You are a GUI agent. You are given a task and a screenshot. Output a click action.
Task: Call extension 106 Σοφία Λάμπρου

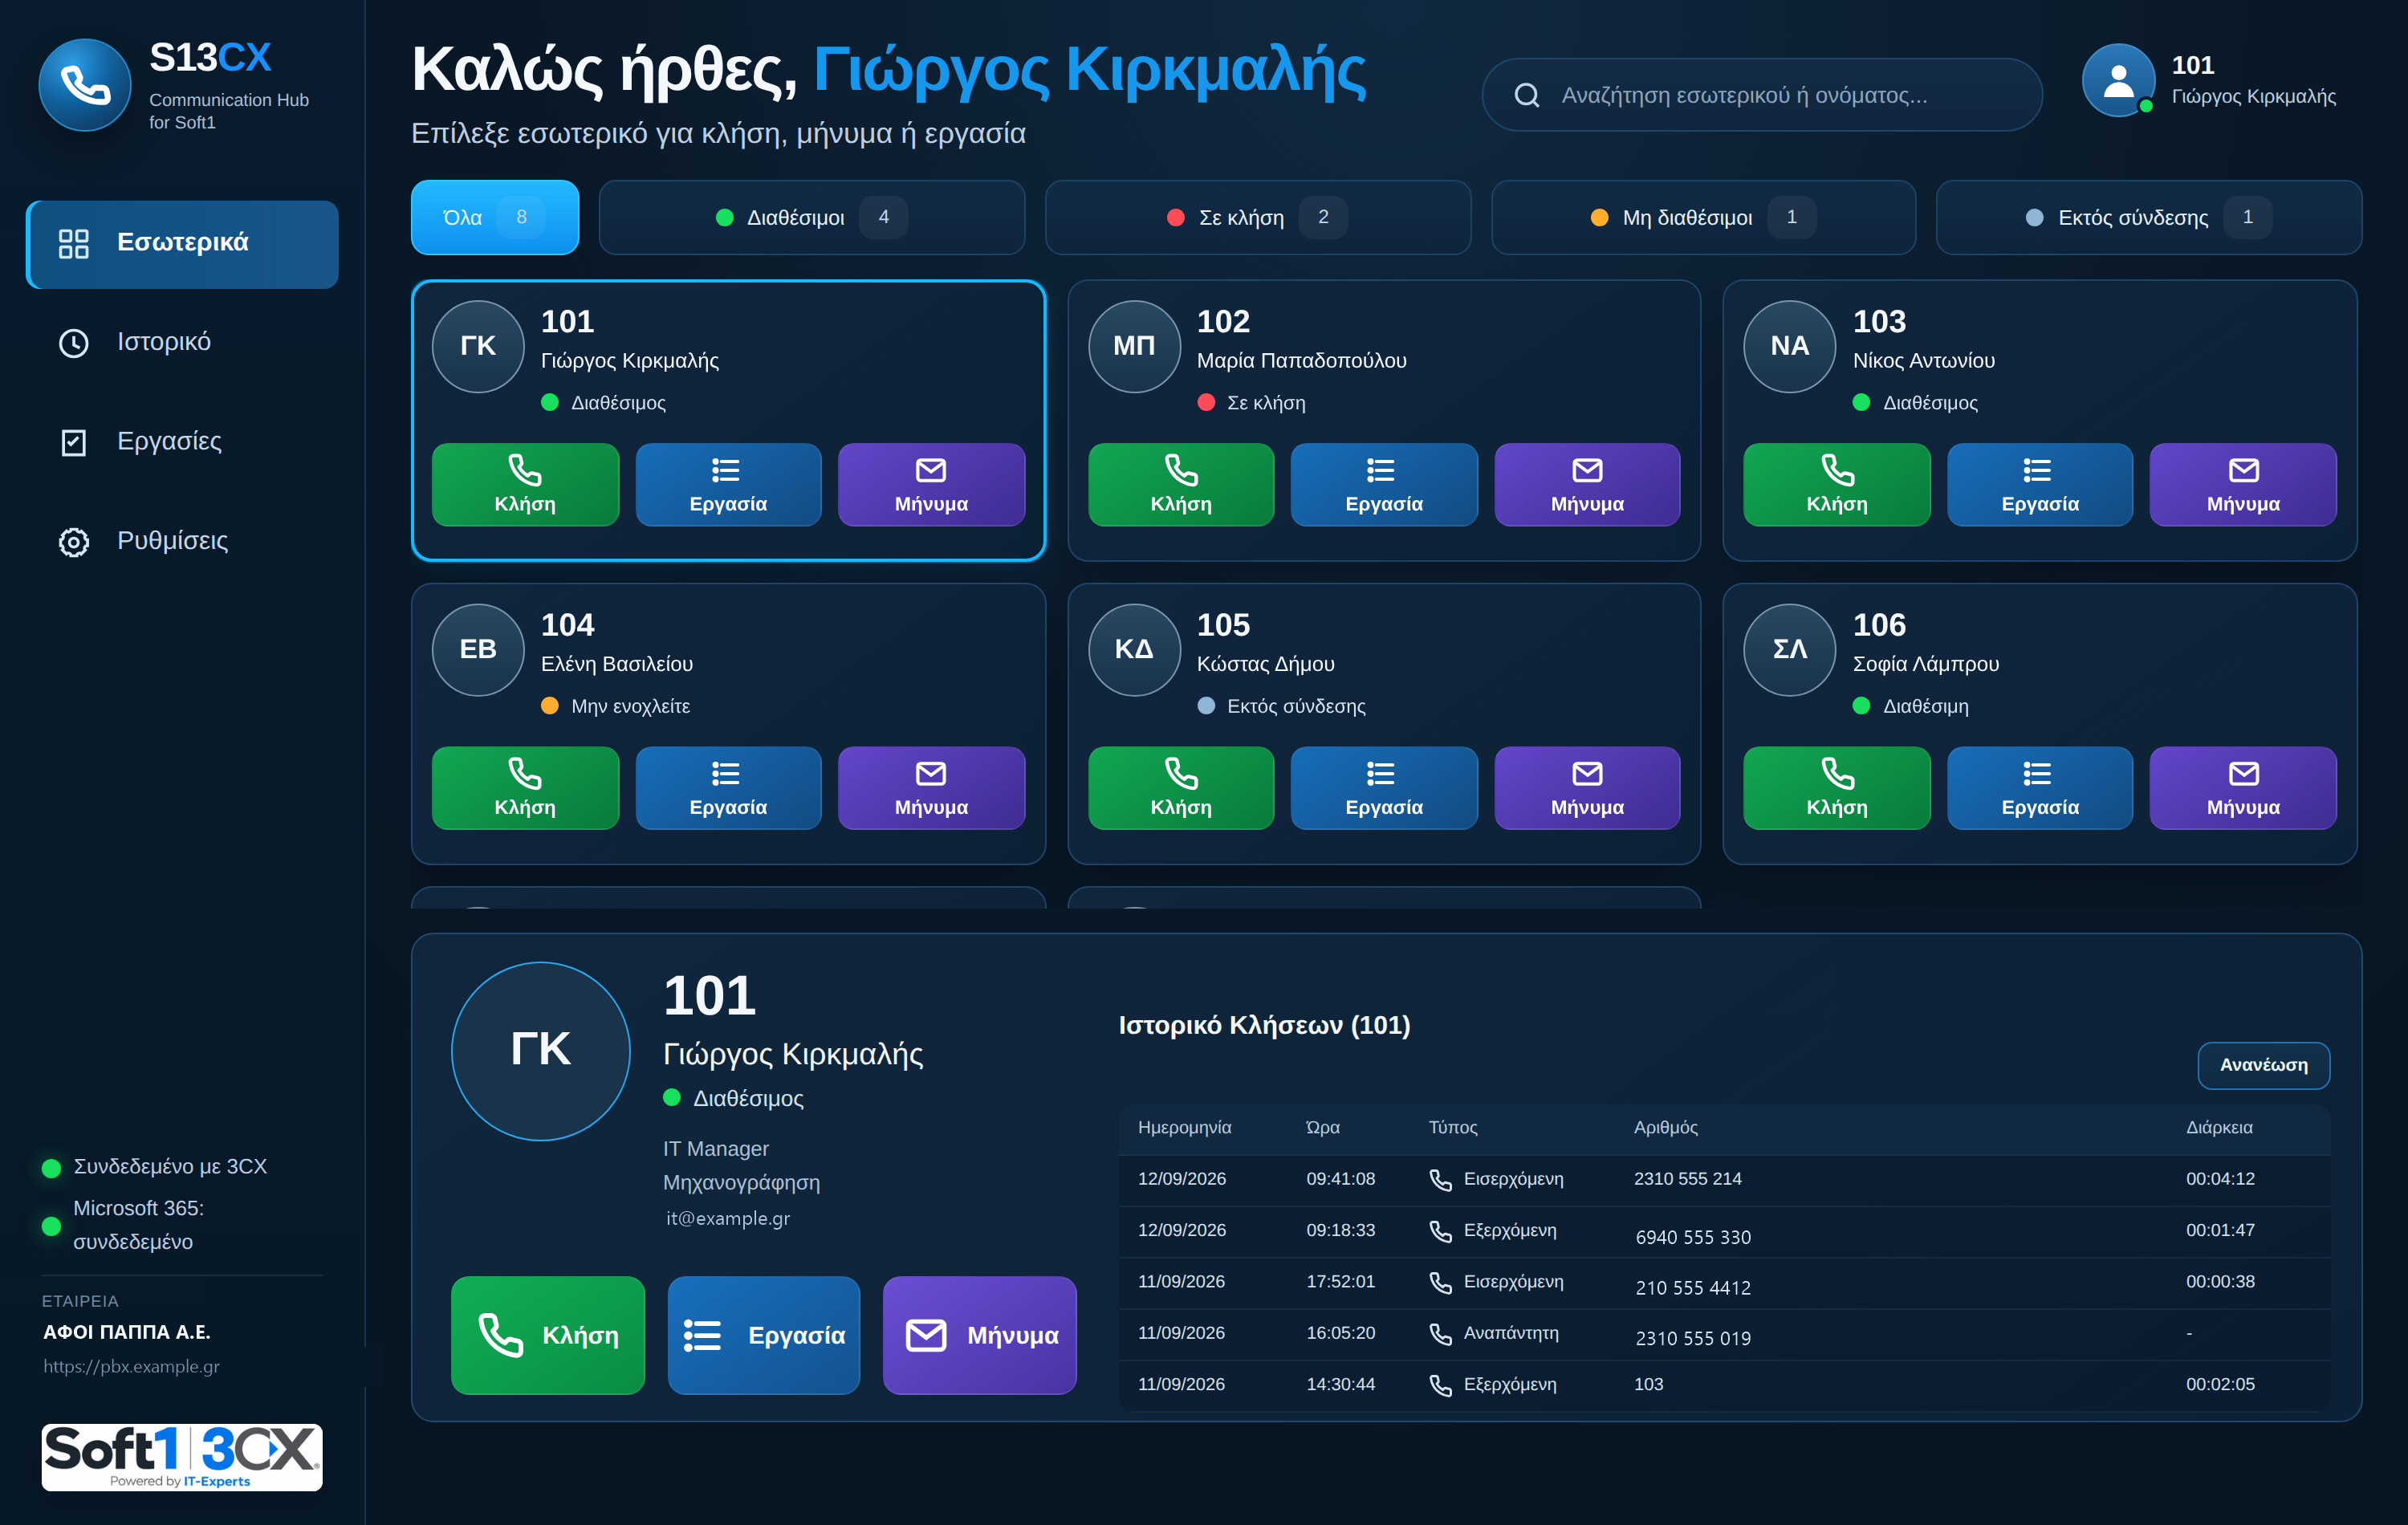[1837, 788]
